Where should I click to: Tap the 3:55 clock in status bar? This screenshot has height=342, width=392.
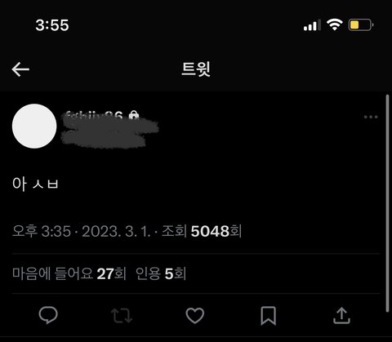[52, 25]
